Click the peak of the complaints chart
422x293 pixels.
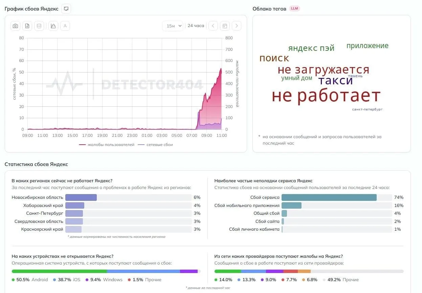(x=221, y=69)
